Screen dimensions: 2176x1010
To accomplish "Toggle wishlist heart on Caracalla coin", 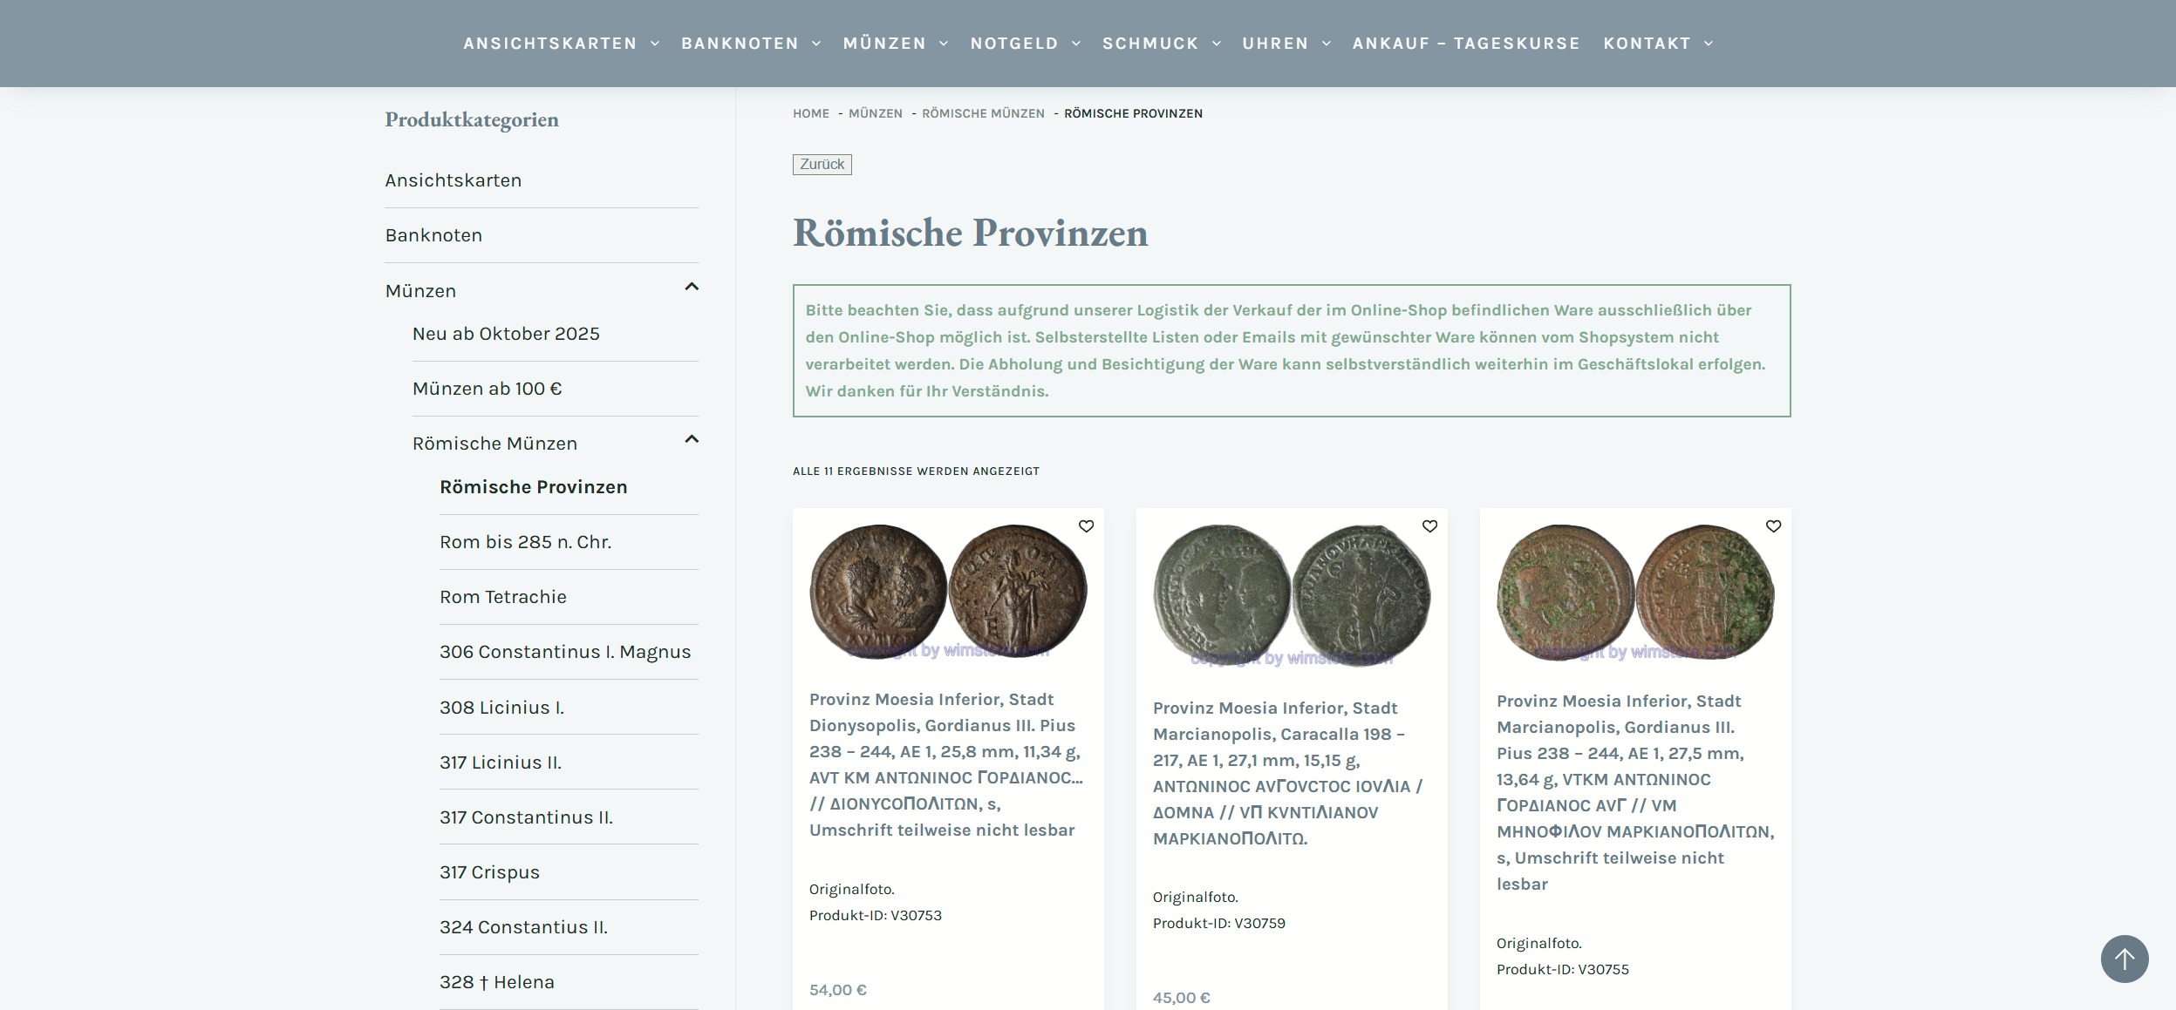I will (1429, 526).
